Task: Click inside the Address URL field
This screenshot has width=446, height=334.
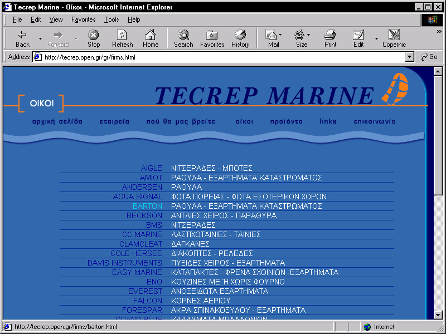Action: click(x=224, y=57)
